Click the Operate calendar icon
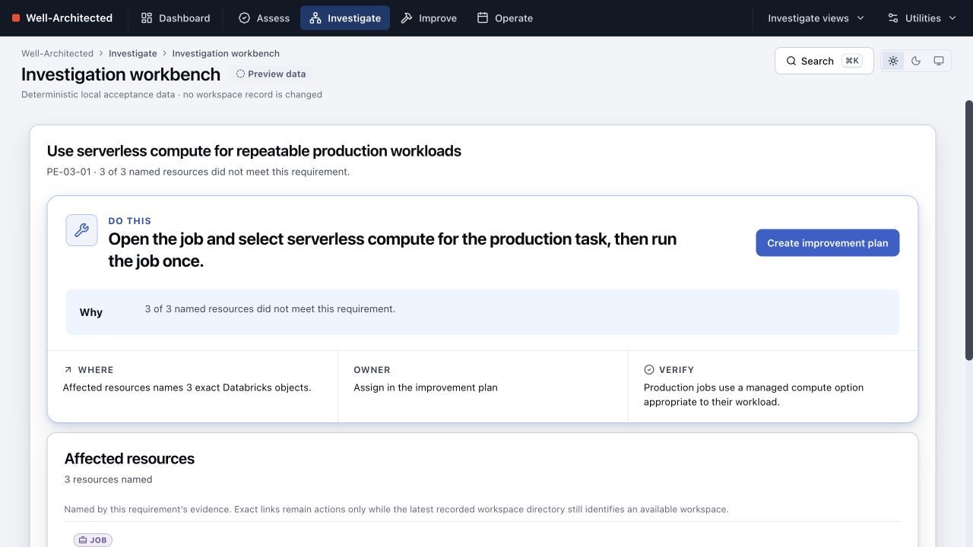Viewport: 973px width, 547px height. tap(483, 18)
